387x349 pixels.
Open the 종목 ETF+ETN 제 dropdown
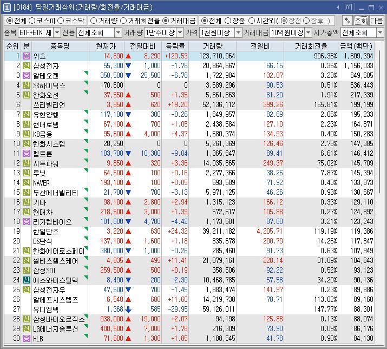click(57, 32)
